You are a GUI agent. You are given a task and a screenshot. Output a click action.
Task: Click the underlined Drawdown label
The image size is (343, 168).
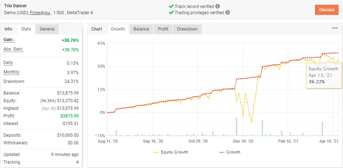14,81
